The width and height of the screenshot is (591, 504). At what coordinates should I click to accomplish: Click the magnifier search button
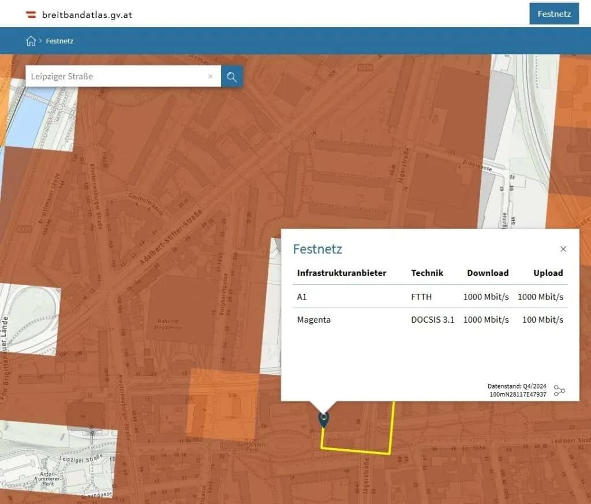[232, 77]
